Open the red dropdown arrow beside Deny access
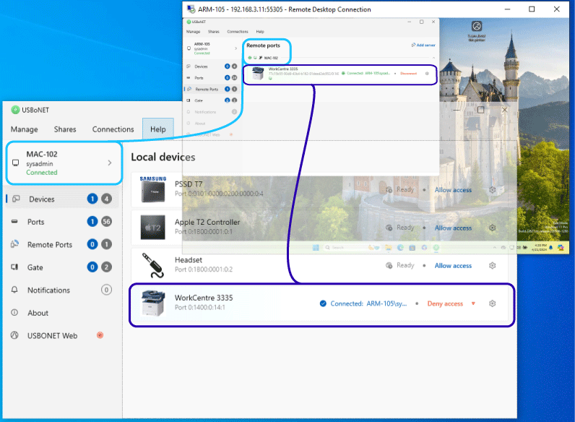 point(473,303)
